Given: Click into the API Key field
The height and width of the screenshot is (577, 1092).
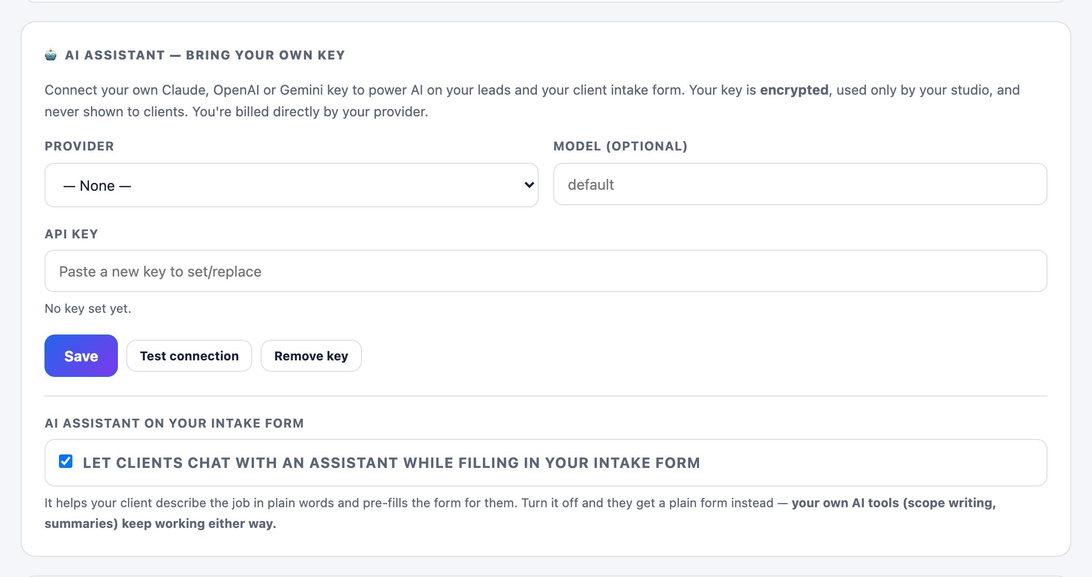Looking at the screenshot, I should tap(545, 271).
